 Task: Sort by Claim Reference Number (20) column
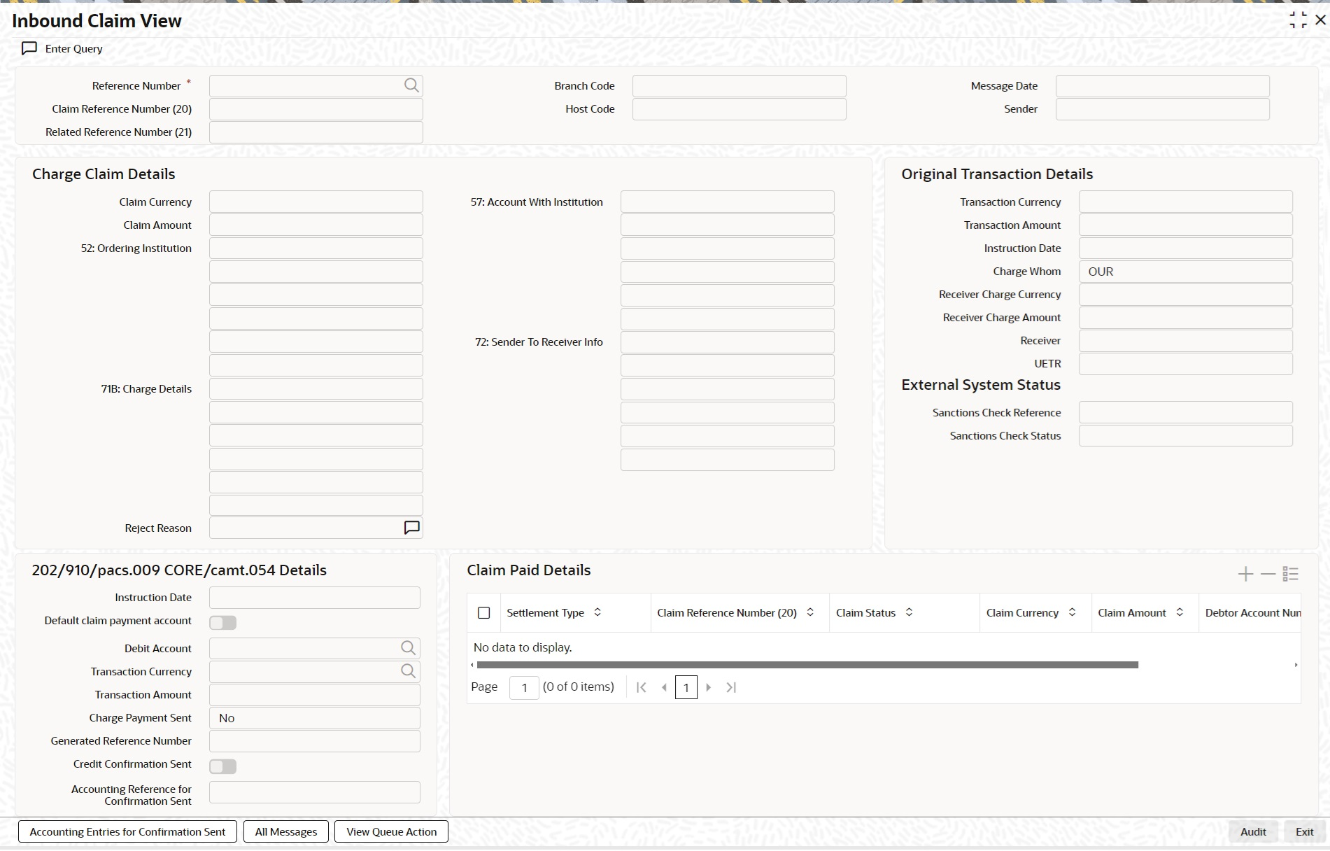pyautogui.click(x=810, y=612)
